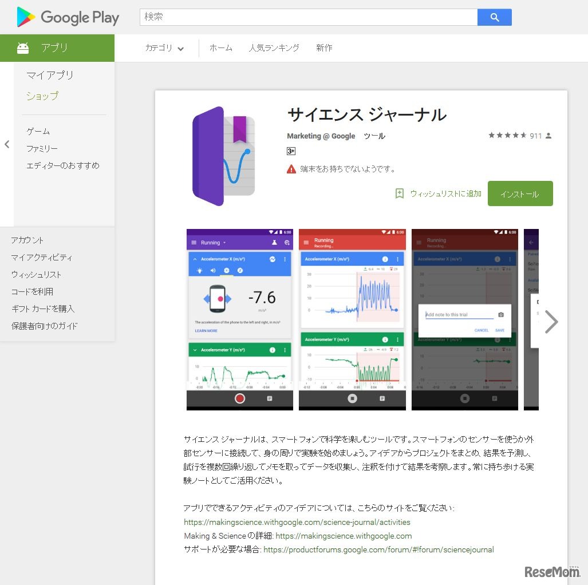Click the person icon beside 911
The image size is (588, 585).
click(x=548, y=136)
